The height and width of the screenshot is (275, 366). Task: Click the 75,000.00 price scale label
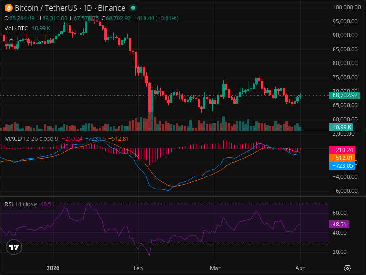pyautogui.click(x=345, y=77)
